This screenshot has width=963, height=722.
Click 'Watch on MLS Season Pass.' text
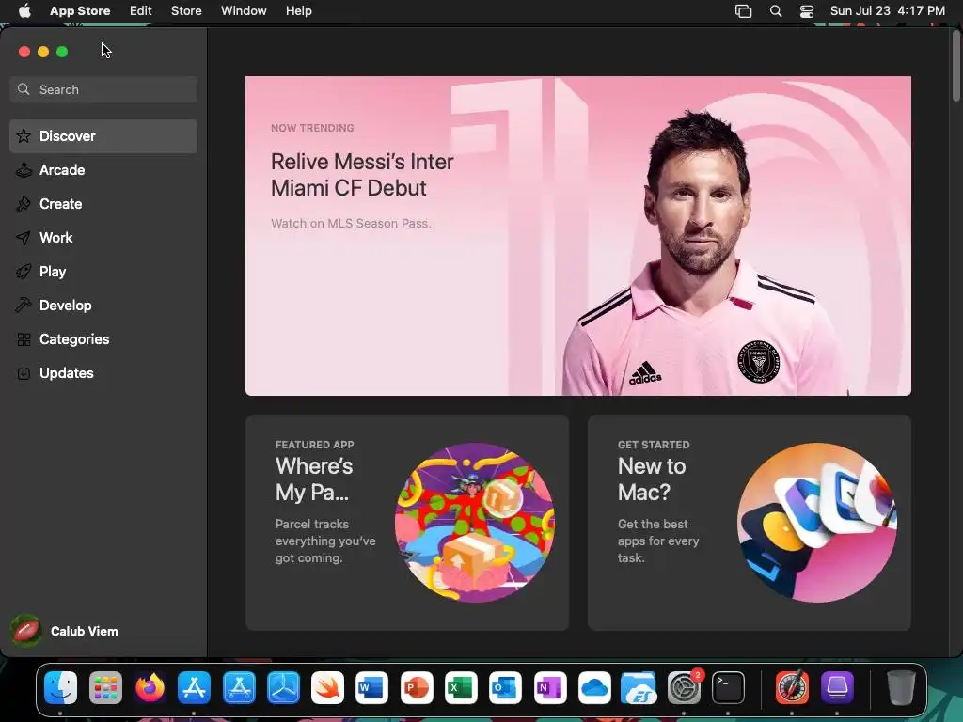352,224
